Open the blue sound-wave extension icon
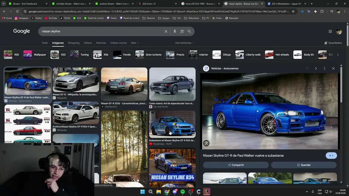The height and width of the screenshot is (196, 349). point(302,11)
